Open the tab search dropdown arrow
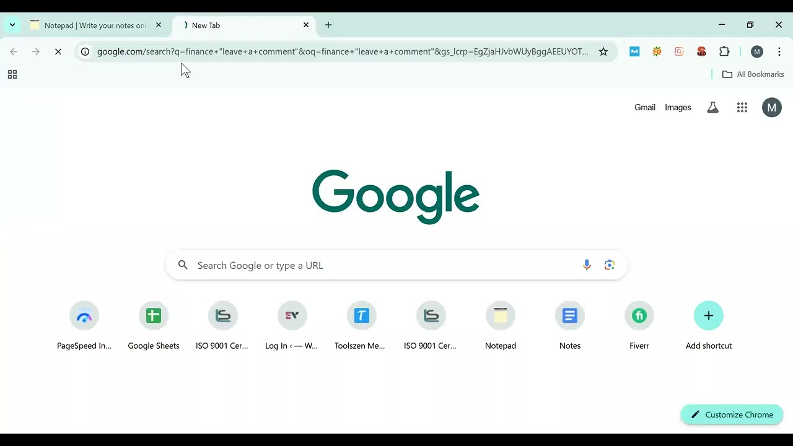Image resolution: width=793 pixels, height=446 pixels. 12,25
